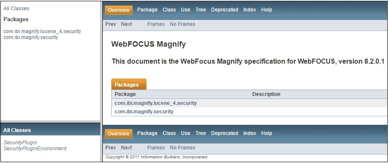Image resolution: width=389 pixels, height=163 pixels.
Task: Select the SecurityPlugin class link
Action: [x=20, y=142]
